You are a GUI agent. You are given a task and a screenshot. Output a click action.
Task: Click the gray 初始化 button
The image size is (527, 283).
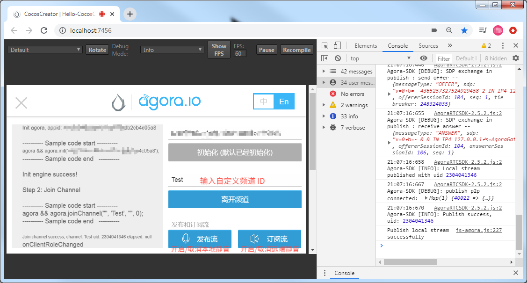click(235, 152)
